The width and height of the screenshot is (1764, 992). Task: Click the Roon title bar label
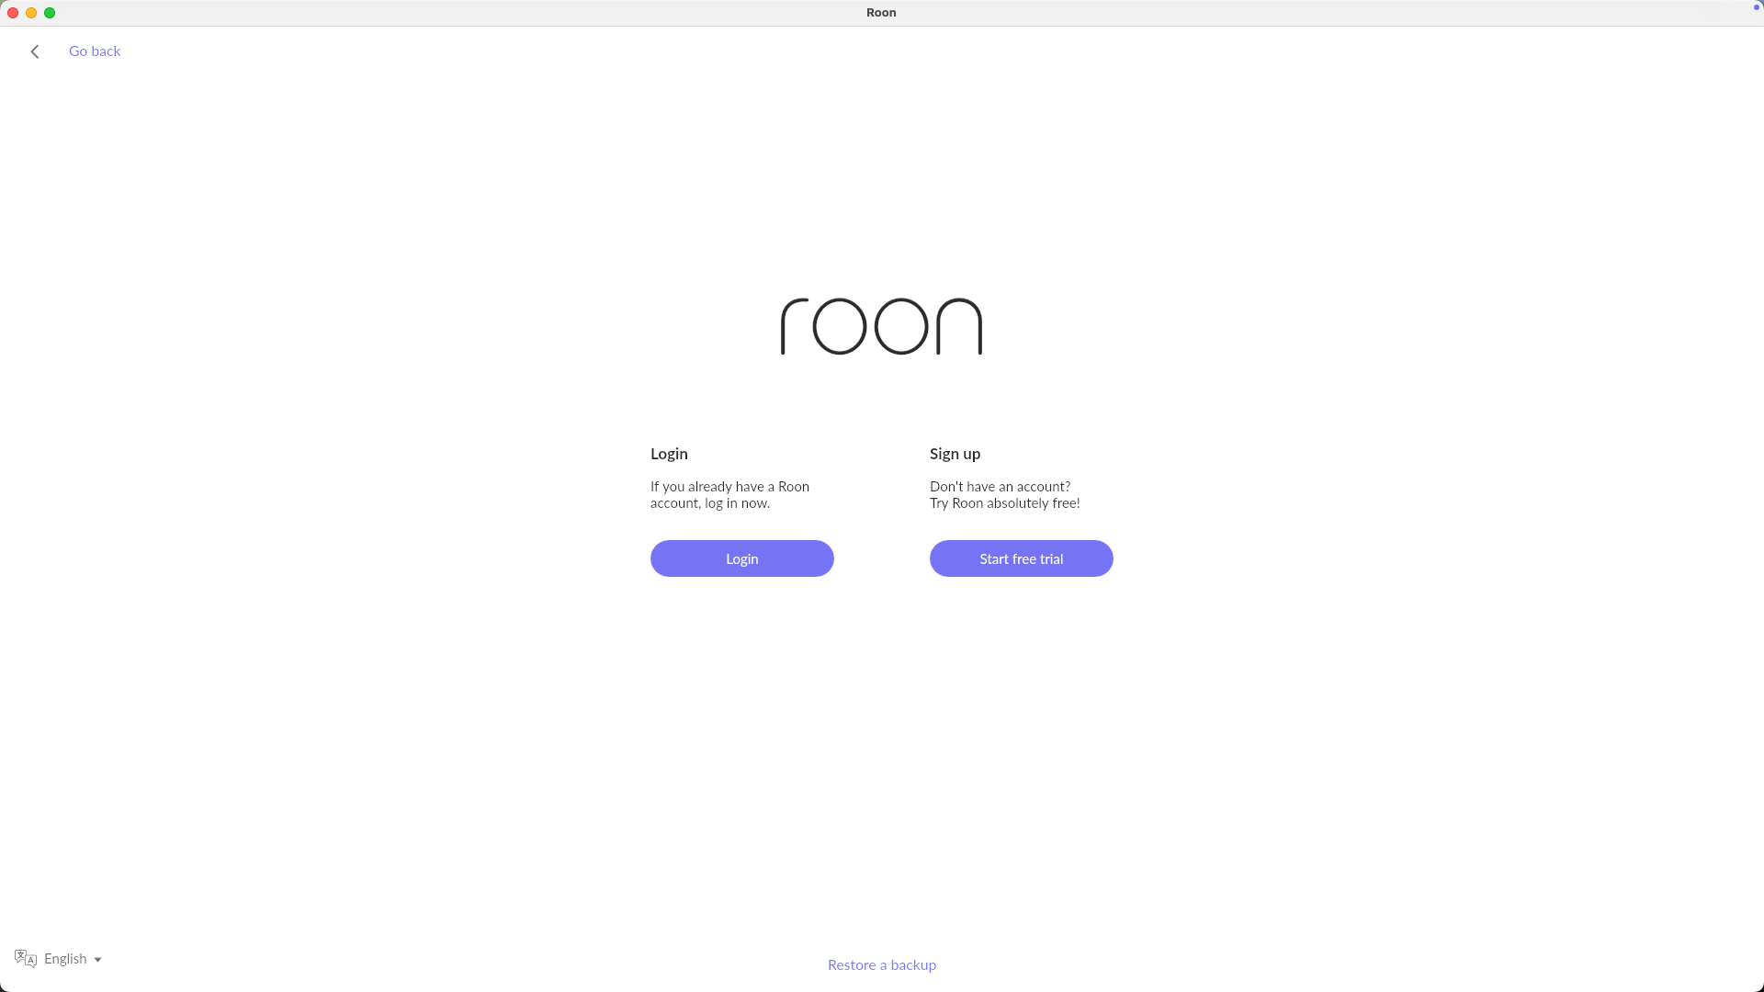(881, 13)
